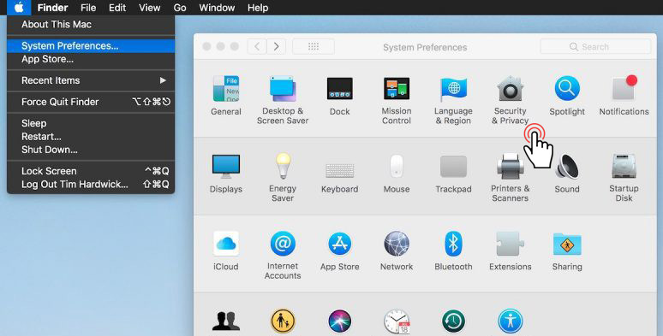Image resolution: width=663 pixels, height=336 pixels.
Task: Select Lock Screen menu item
Action: pyautogui.click(x=91, y=171)
